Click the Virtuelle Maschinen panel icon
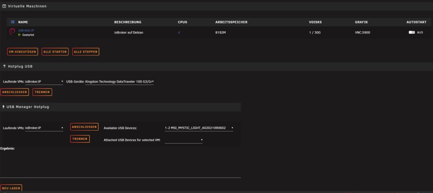 click(4, 6)
